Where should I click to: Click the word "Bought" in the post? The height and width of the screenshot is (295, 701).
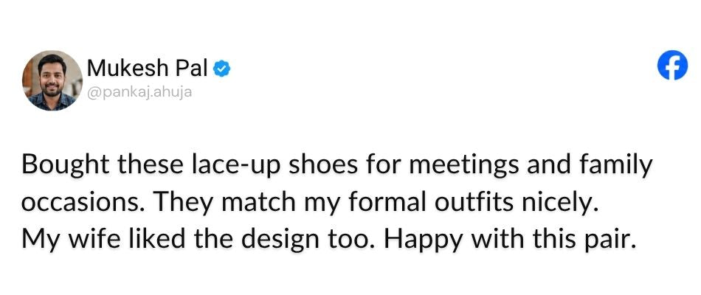point(65,165)
